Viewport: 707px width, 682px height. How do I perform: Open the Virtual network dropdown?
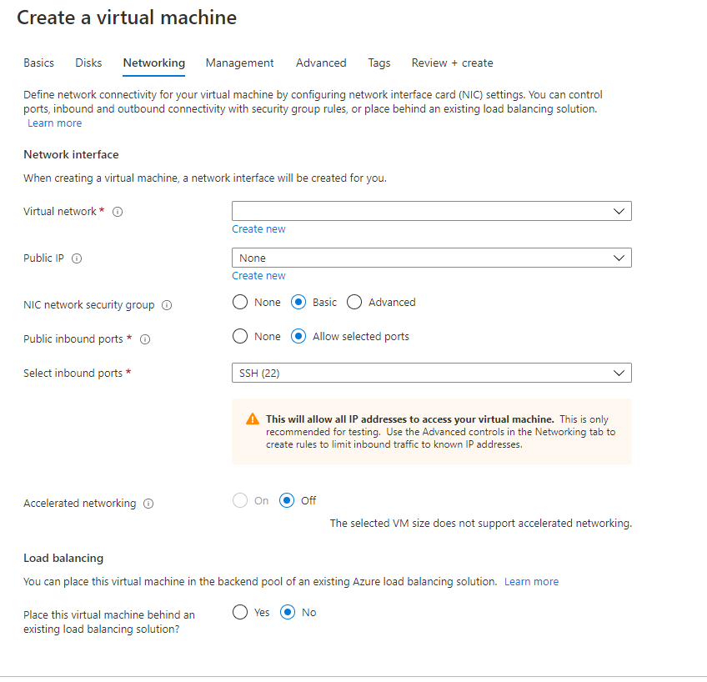(431, 211)
